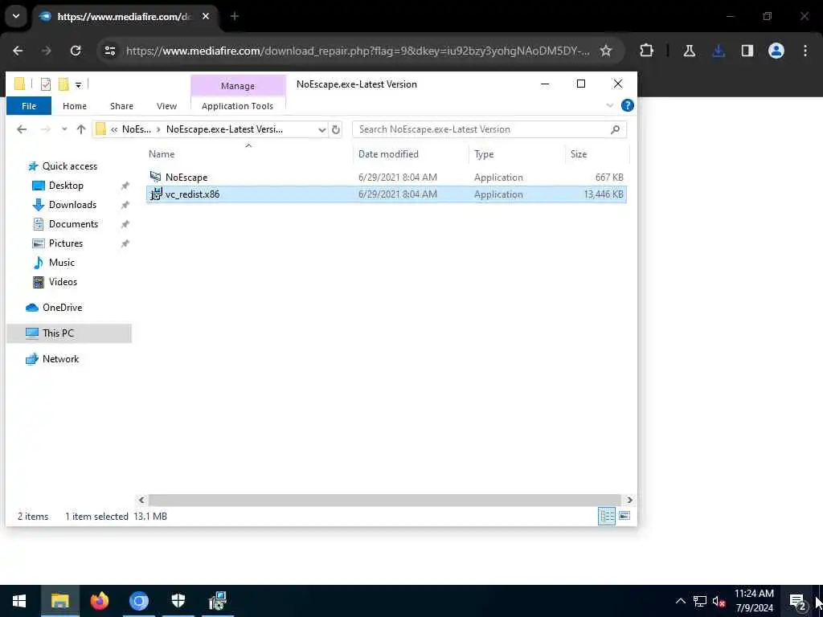Viewport: 823px width, 617px height.
Task: Open Chrome tab search dropdown
Action: tap(16, 16)
